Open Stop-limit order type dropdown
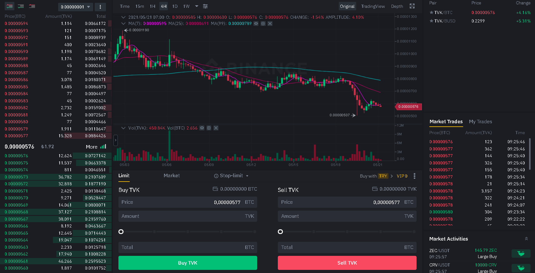535x273 pixels. [x=247, y=176]
